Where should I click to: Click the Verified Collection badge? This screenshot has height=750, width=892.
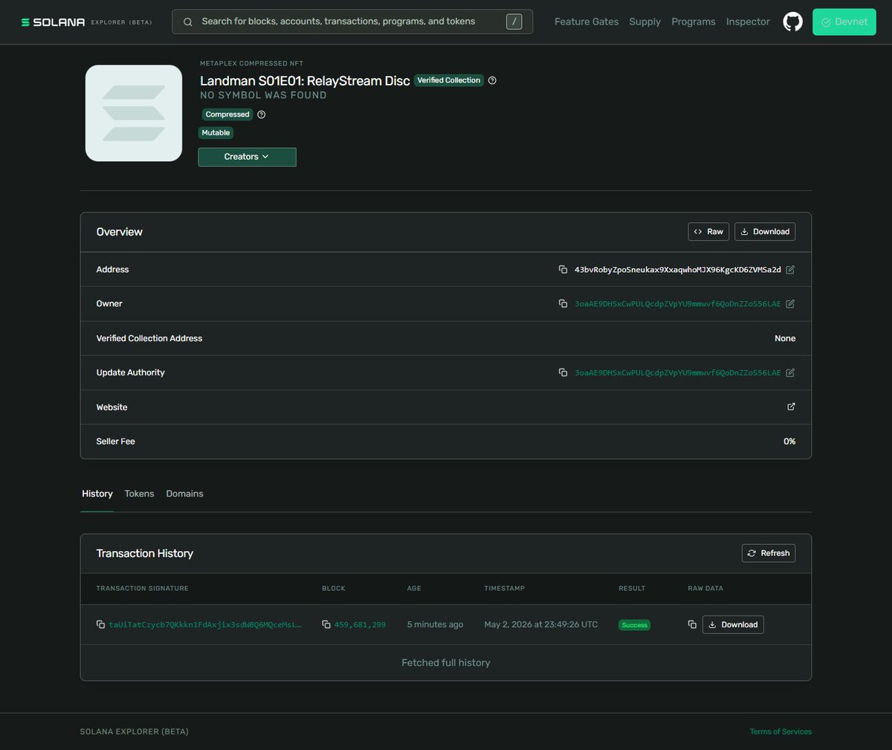[449, 80]
